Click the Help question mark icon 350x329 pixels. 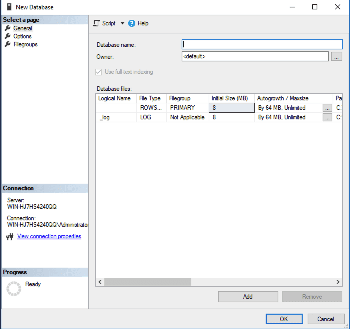pyautogui.click(x=132, y=23)
